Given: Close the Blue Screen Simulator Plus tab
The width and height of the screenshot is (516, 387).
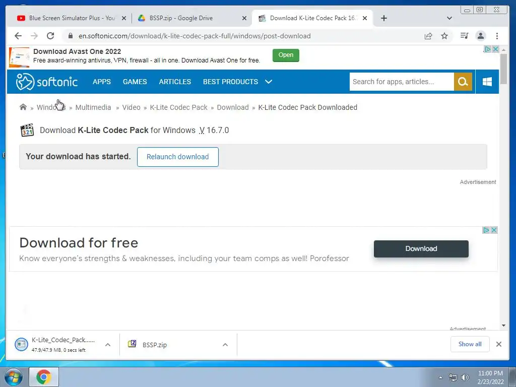Looking at the screenshot, I should (x=124, y=18).
